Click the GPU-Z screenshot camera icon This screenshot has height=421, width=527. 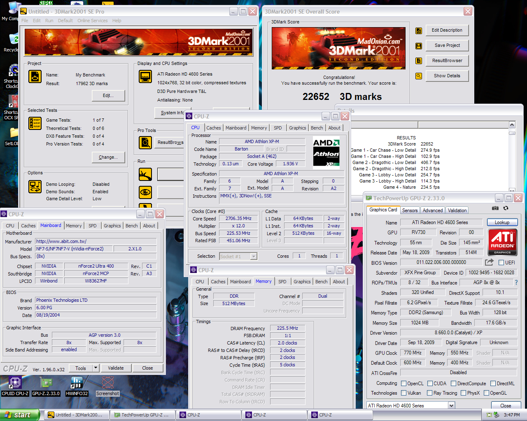[x=495, y=208]
